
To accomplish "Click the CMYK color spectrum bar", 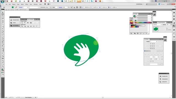I will coord(144,23).
